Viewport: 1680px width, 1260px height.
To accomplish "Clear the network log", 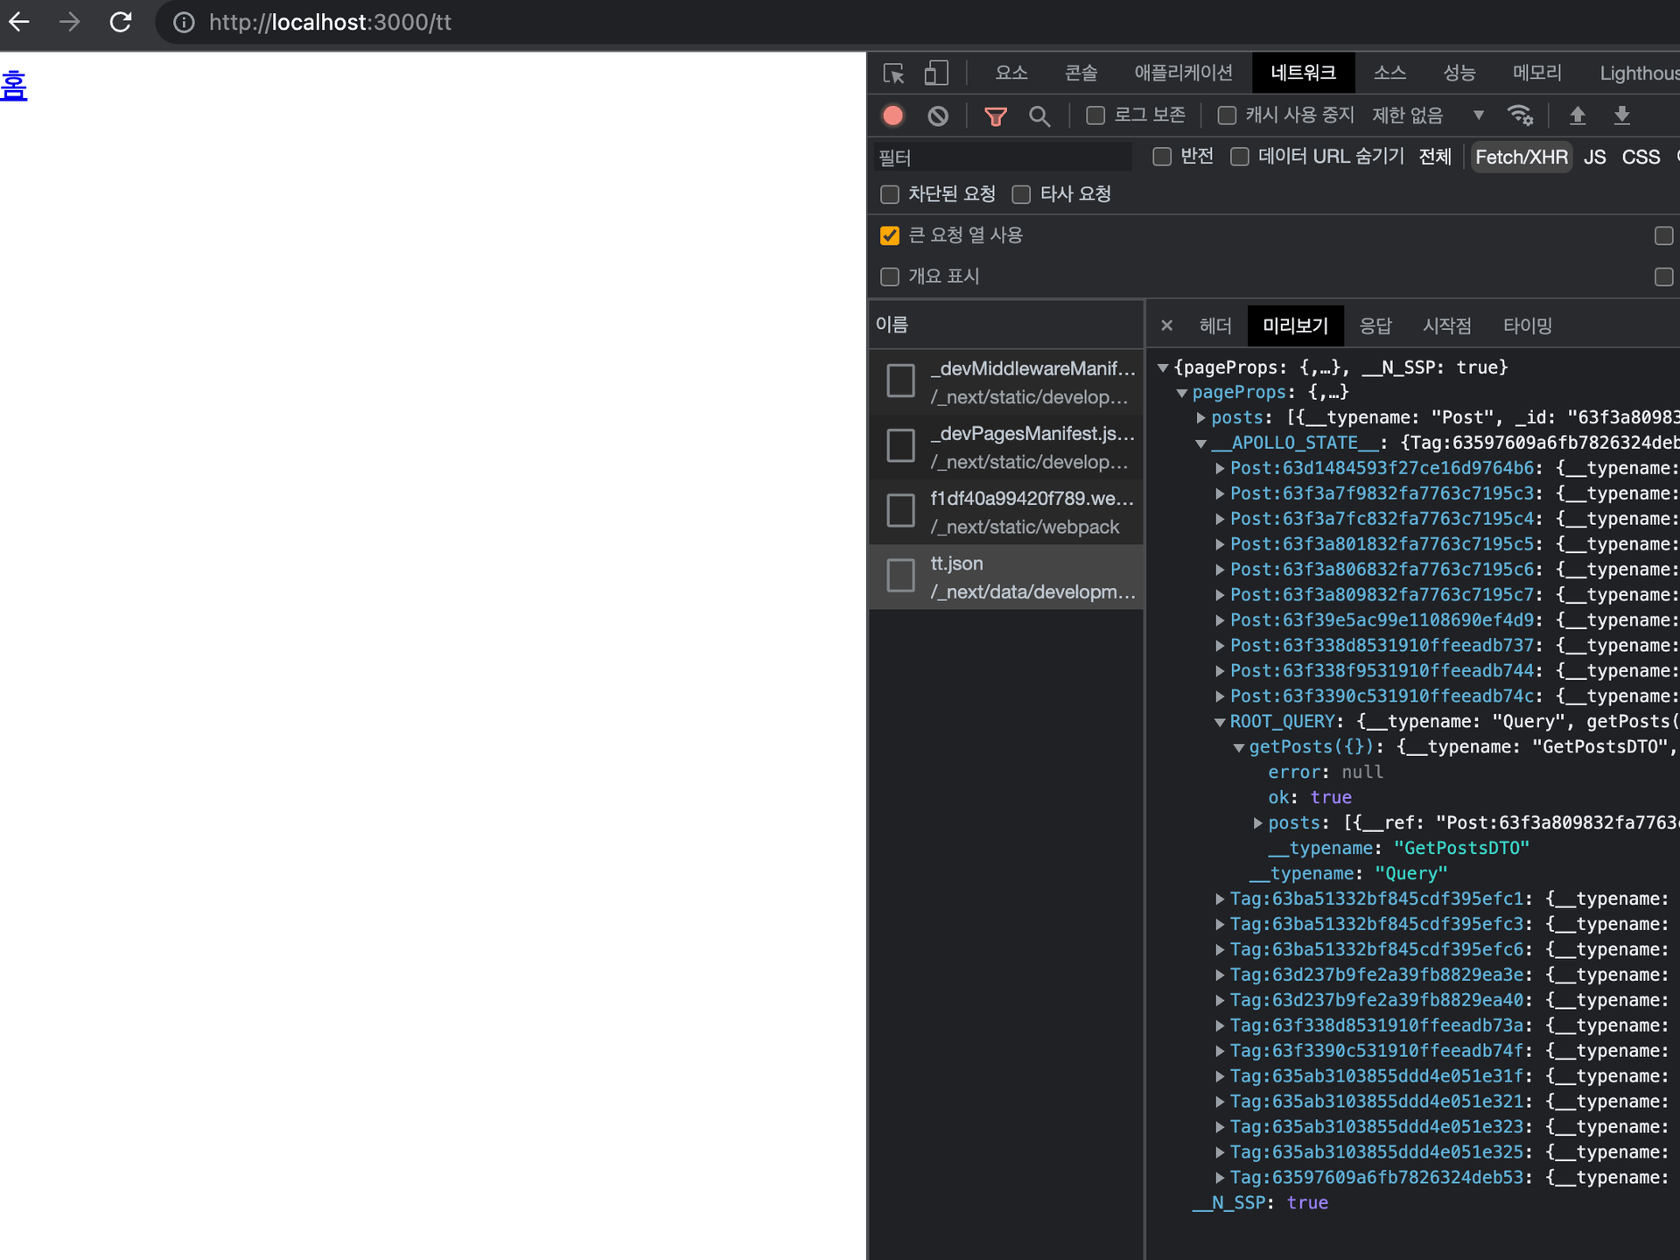I will [938, 115].
